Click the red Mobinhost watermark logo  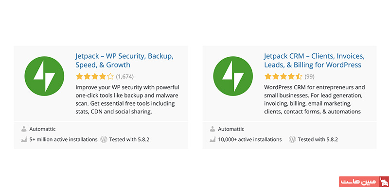(364, 181)
